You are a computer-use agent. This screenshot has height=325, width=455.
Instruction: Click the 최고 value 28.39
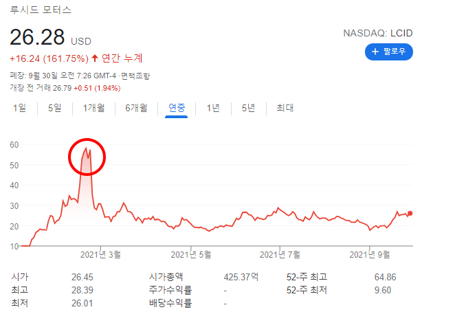[x=82, y=290]
